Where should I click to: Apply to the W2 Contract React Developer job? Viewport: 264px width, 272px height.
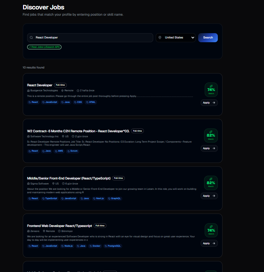tap(209, 148)
